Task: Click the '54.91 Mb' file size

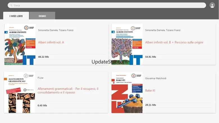Action: (150, 57)
